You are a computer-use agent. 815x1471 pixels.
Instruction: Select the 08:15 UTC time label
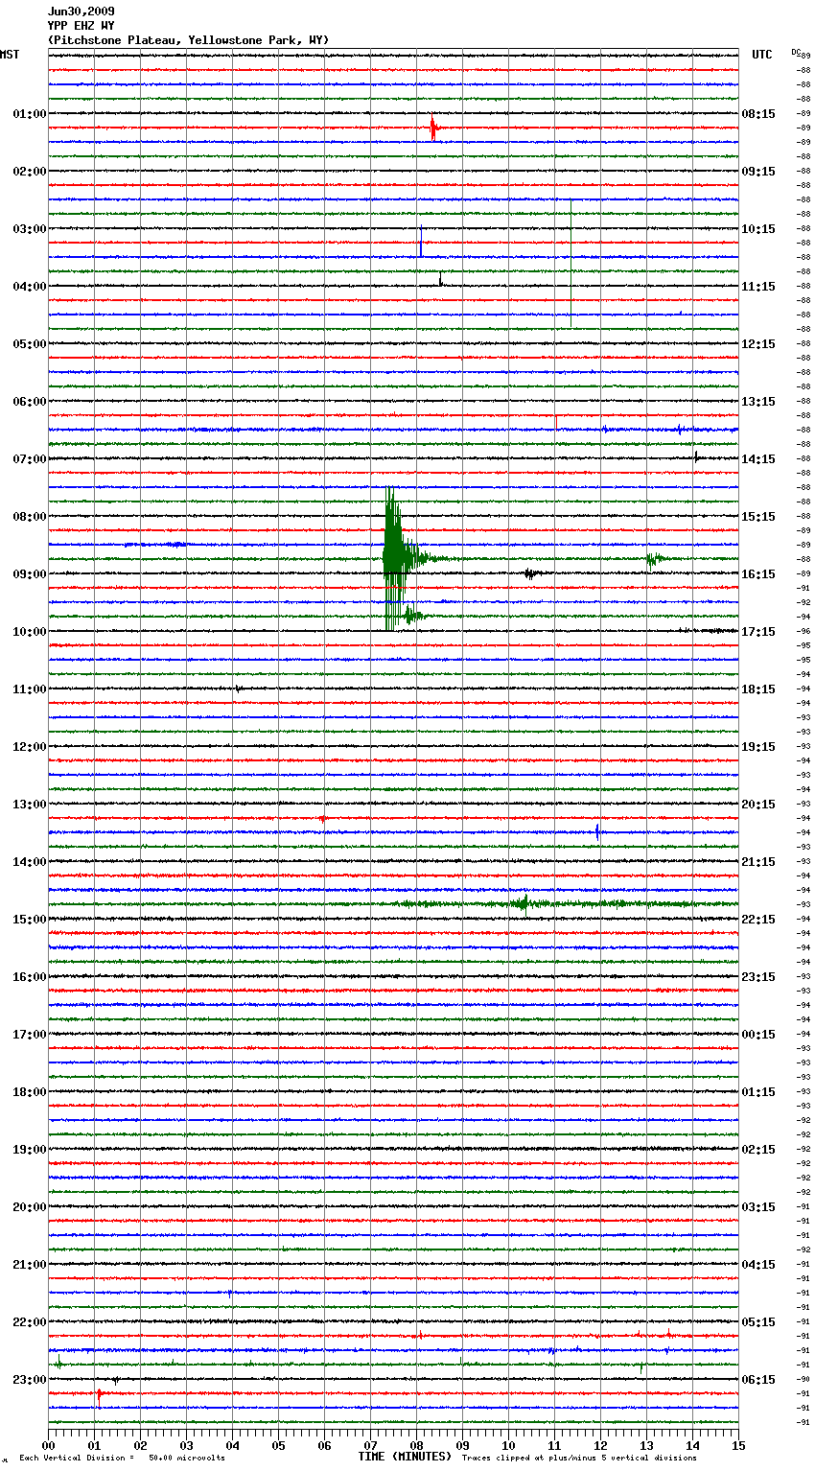(x=758, y=114)
